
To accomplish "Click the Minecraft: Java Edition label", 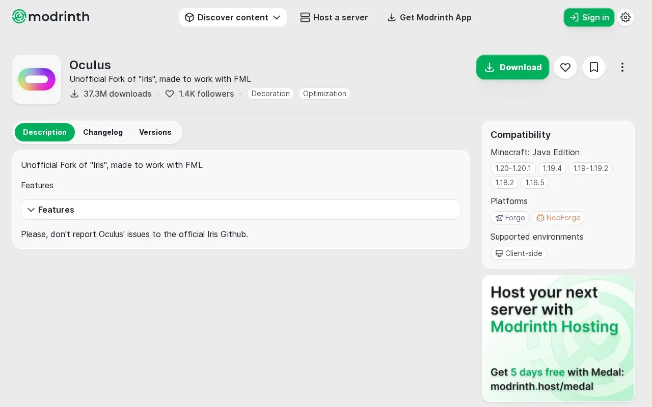I will pyautogui.click(x=535, y=153).
